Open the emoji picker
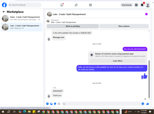Image resolution: width=154 pixels, height=114 pixels. point(143,104)
